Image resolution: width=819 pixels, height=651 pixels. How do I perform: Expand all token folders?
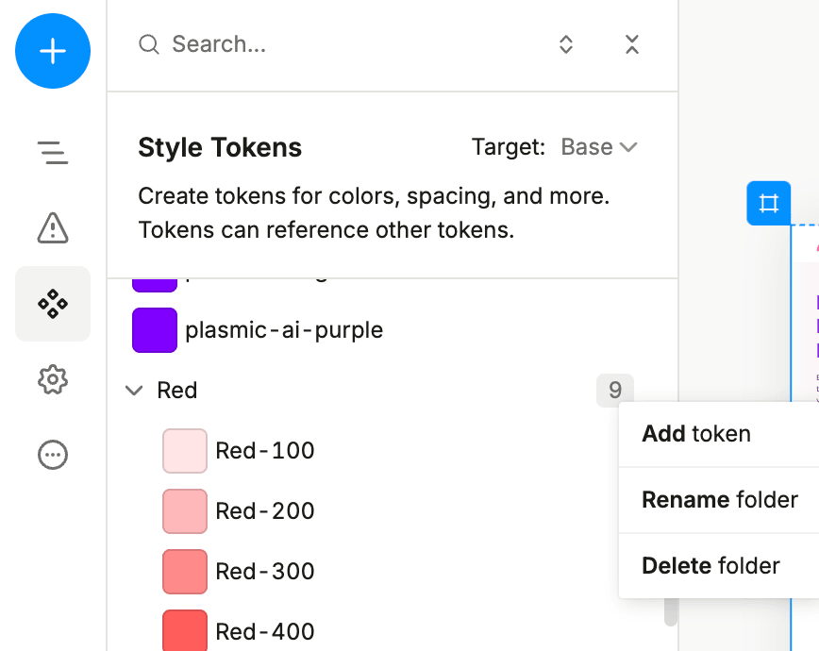[566, 44]
